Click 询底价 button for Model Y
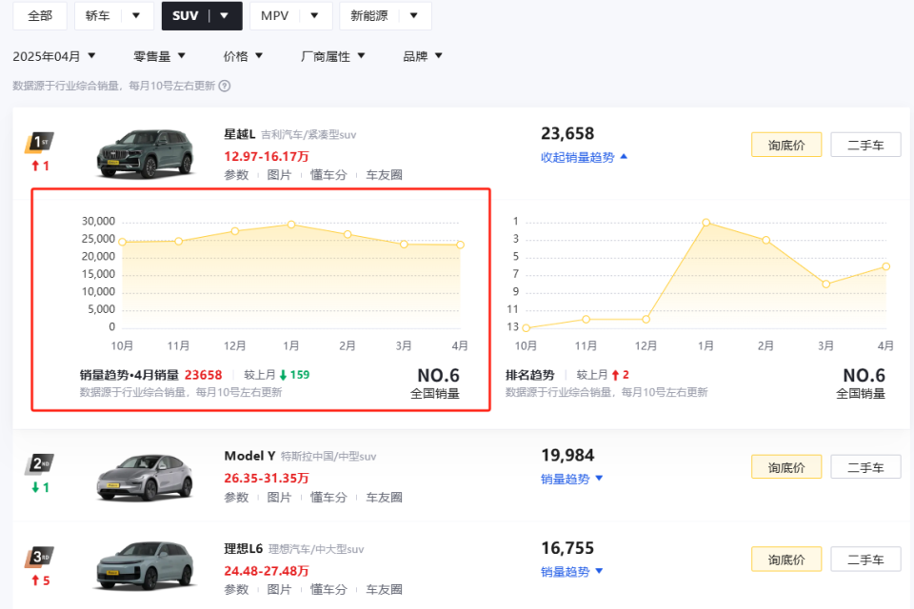The width and height of the screenshot is (914, 609). tap(786, 467)
